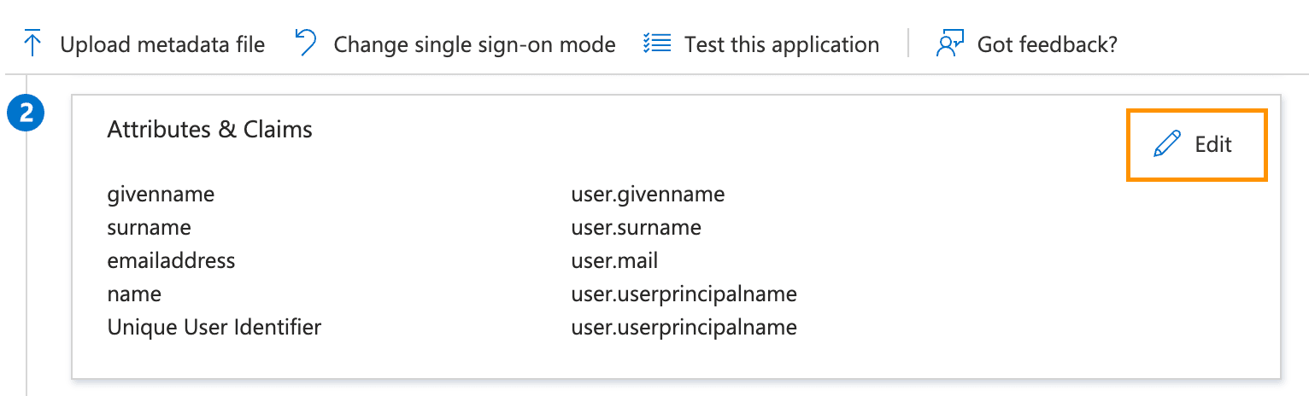Open Upload metadata file
This screenshot has height=396, width=1309.
(x=162, y=44)
